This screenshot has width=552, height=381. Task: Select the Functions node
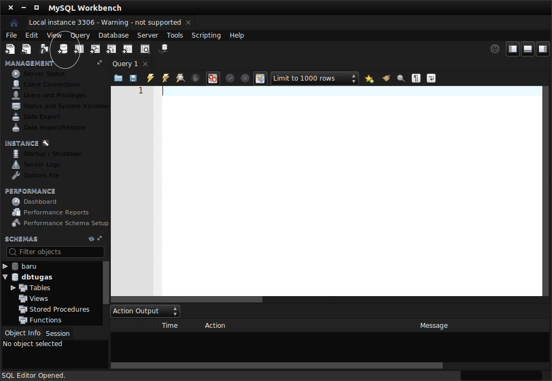click(x=45, y=320)
